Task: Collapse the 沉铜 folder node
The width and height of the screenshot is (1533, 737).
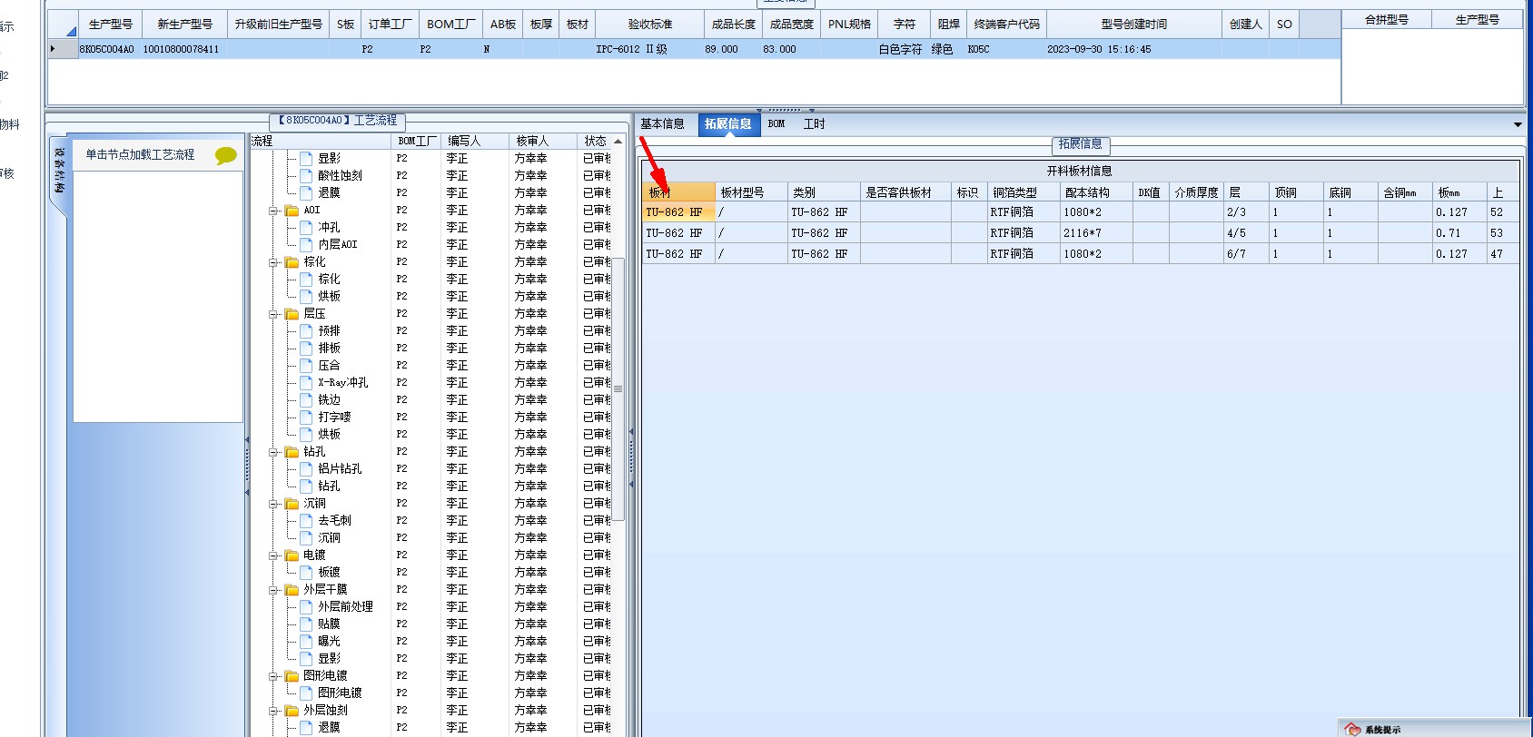Action: point(273,504)
